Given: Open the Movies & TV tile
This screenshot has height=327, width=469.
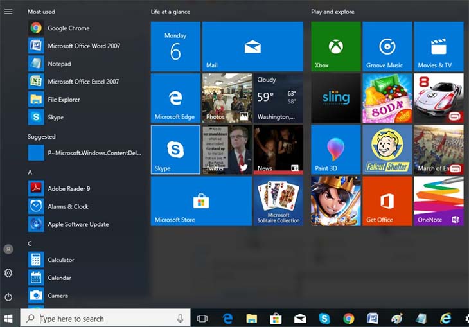Looking at the screenshot, I should pos(439,47).
